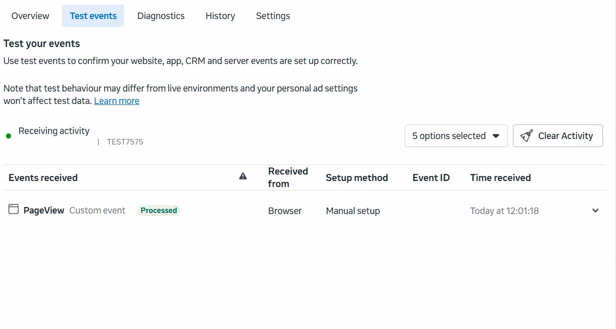Screen dimensions: 616x329
Task: Click the green Receiving activity status dot
Action: coord(9,136)
